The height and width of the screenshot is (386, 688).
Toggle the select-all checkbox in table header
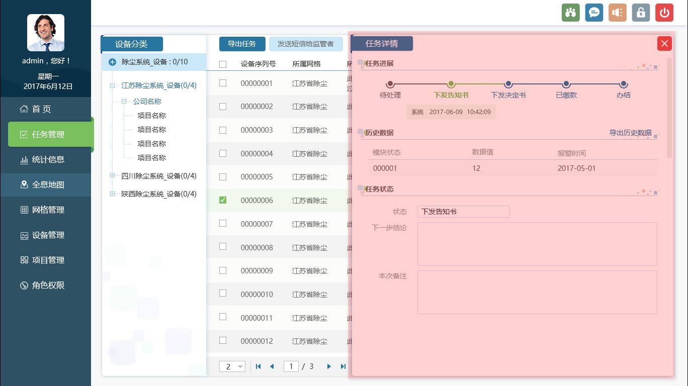(x=223, y=64)
